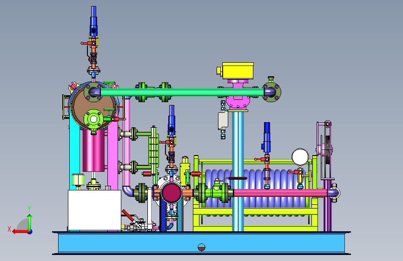This screenshot has width=403, height=261.
Task: Select the yellow junction box atop the pink valve
Action: 238,71
